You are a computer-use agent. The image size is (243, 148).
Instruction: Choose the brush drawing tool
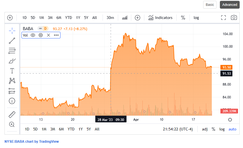click(x=12, y=61)
